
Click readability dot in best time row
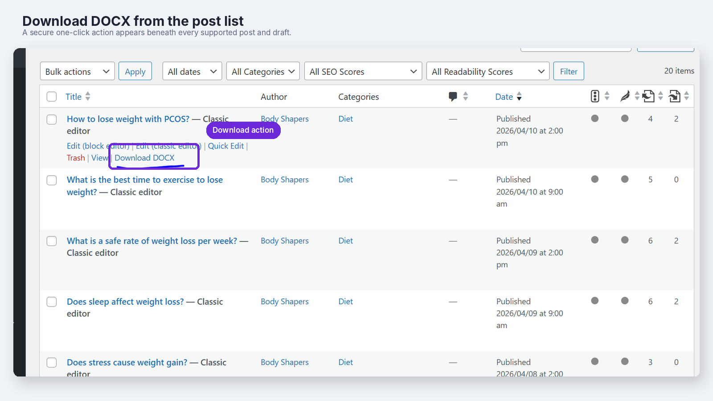coord(625,179)
